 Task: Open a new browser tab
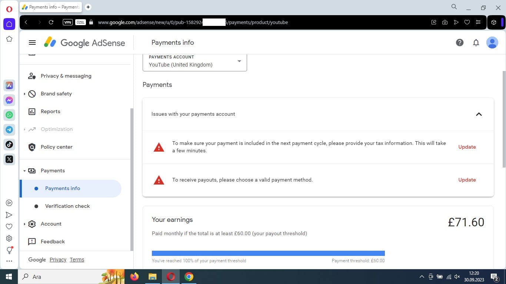(88, 7)
